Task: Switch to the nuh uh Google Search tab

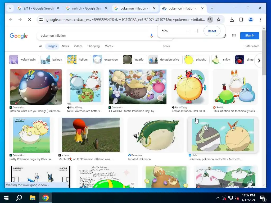Action: point(87,8)
